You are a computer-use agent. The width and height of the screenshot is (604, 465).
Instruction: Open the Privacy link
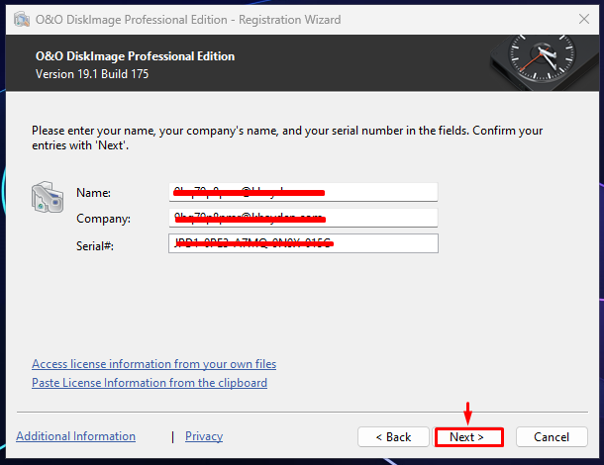pyautogui.click(x=204, y=436)
